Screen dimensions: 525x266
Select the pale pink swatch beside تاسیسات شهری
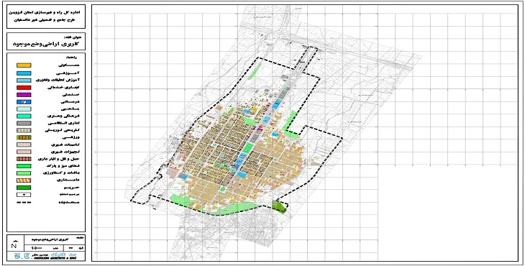tap(24, 145)
